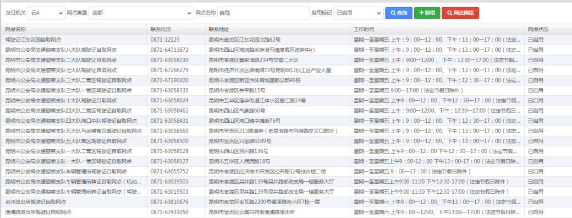This screenshot has width=572, height=218.
Task: Select the 八大队驾驶证自取网点 row name
Action: pyautogui.click(x=61, y=50)
